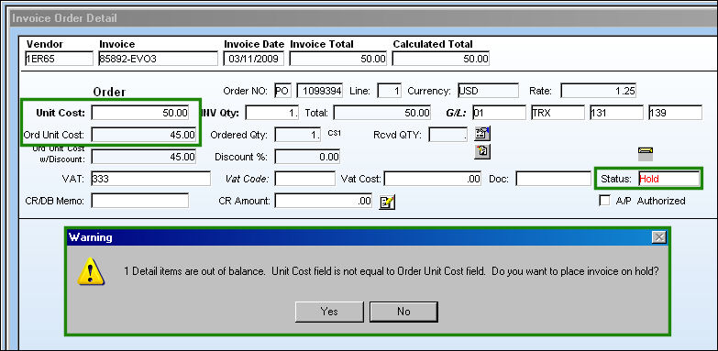Click the yellow bar icon above Status
Screen dimensions: 718x351
pos(646,154)
